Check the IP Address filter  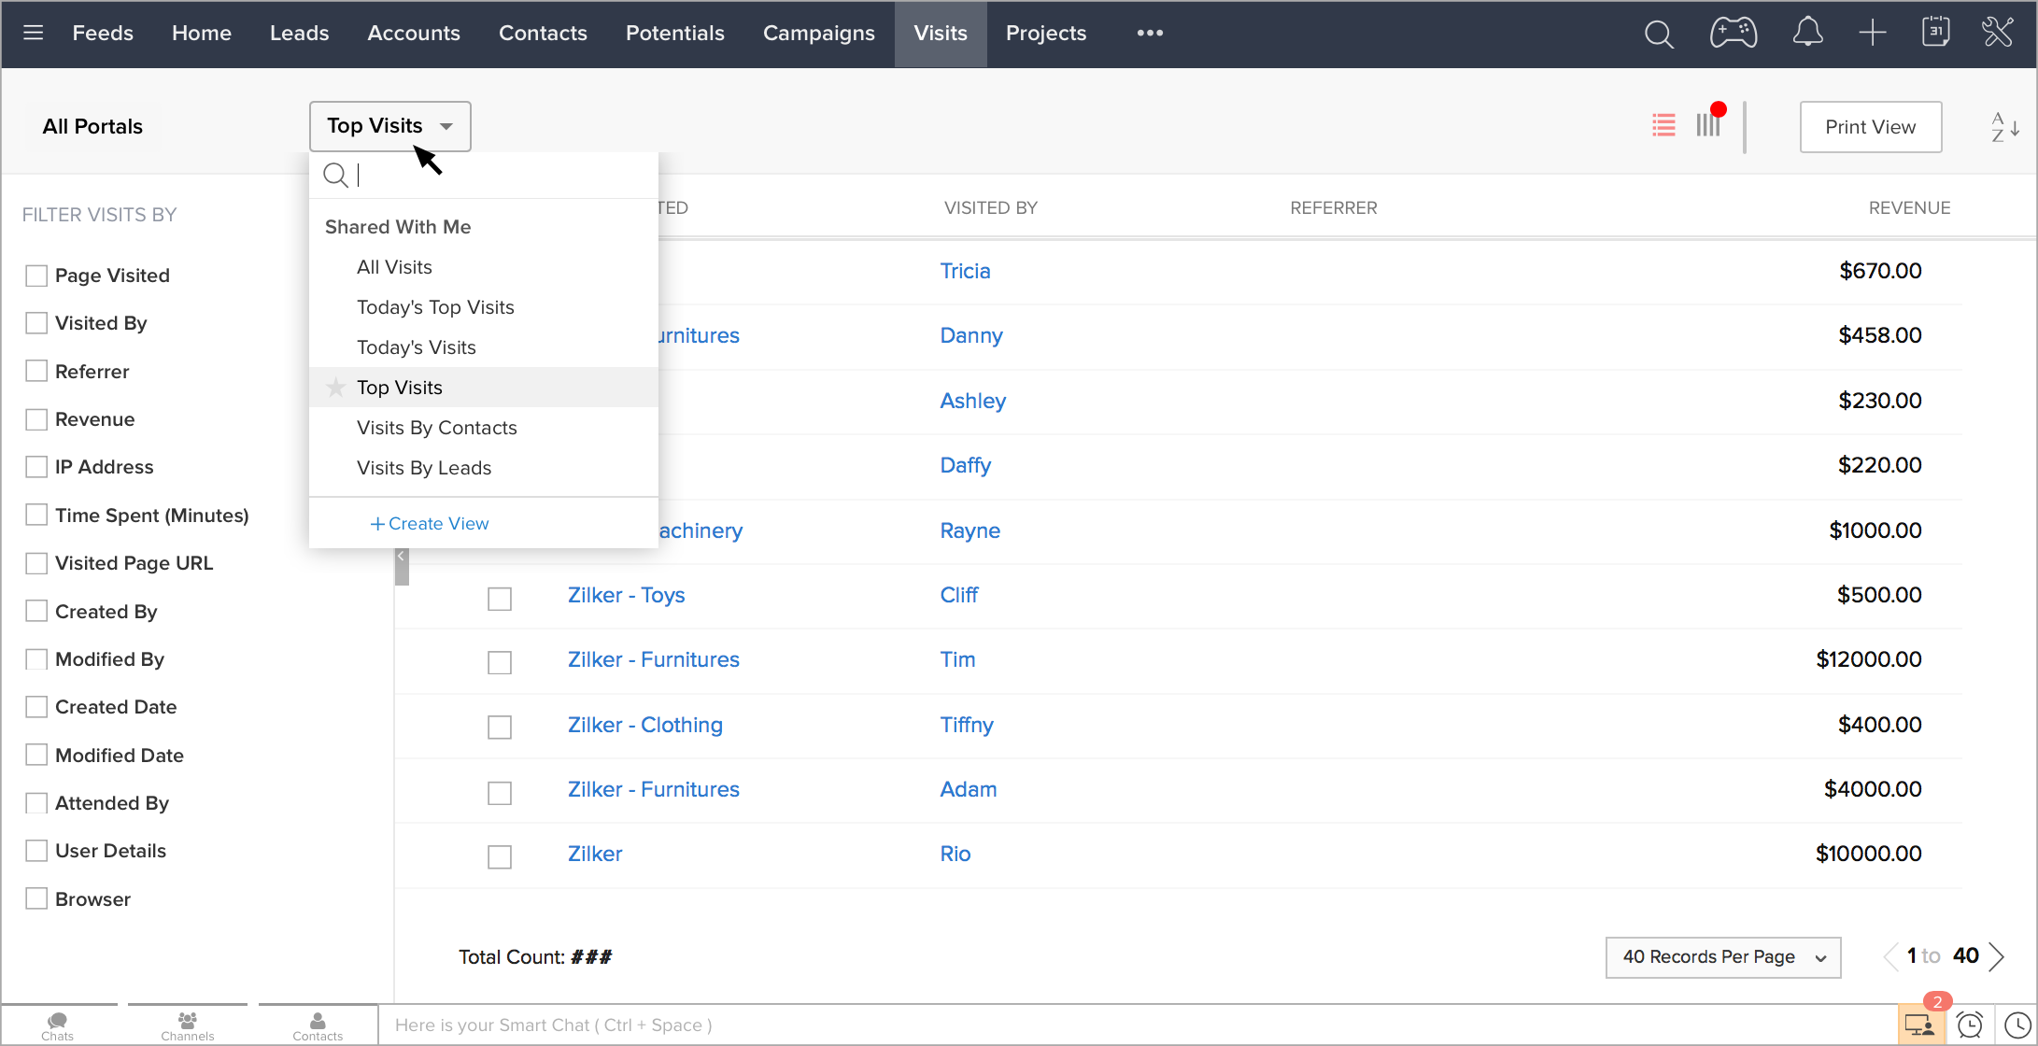click(36, 467)
